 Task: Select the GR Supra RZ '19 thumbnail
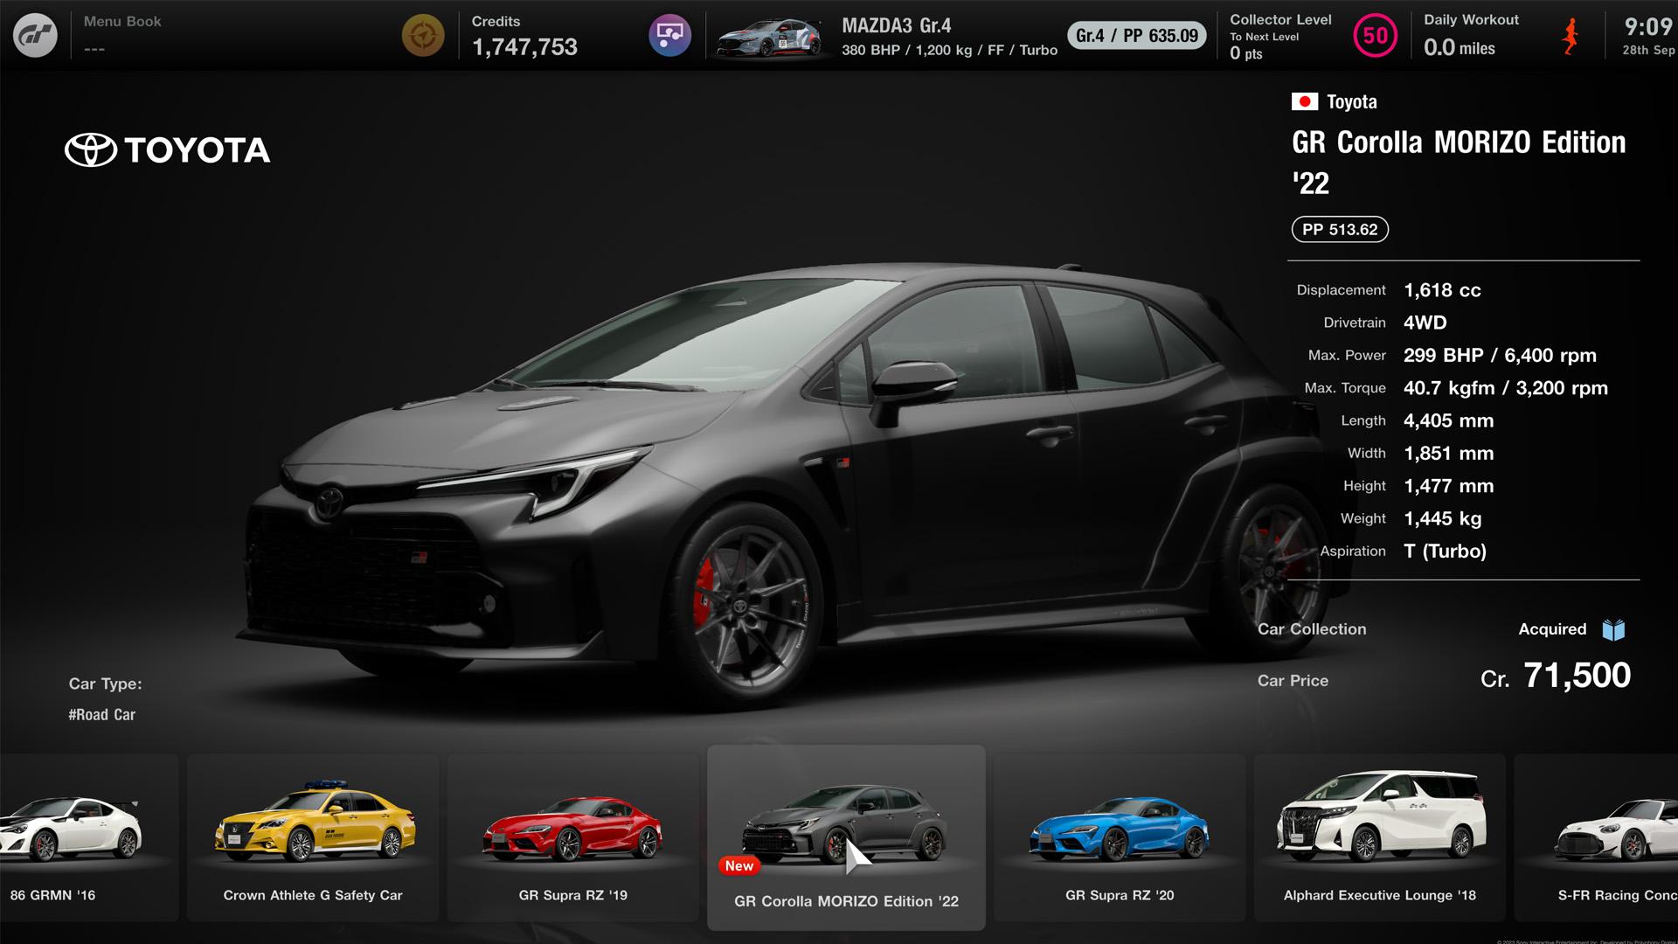tap(573, 835)
